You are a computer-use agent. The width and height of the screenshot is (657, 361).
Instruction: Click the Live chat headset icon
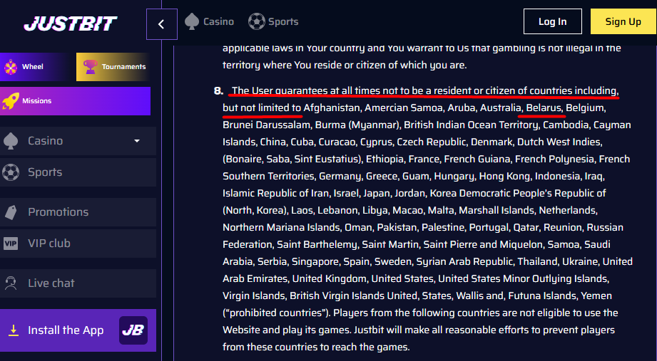11,283
